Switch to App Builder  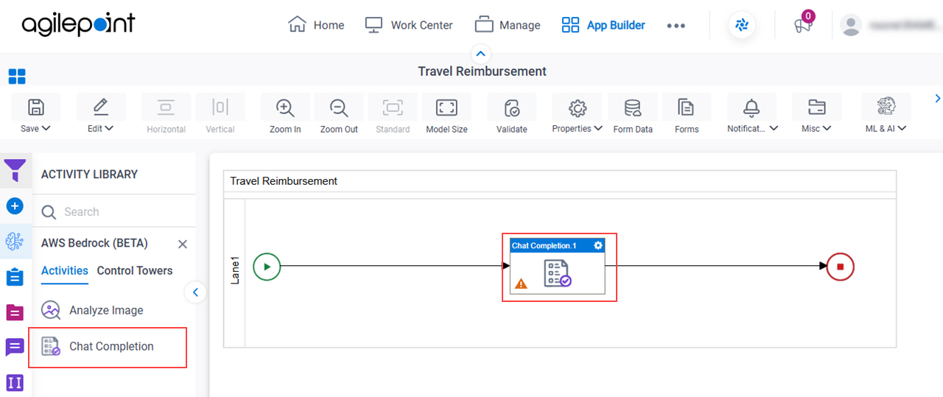pos(603,25)
